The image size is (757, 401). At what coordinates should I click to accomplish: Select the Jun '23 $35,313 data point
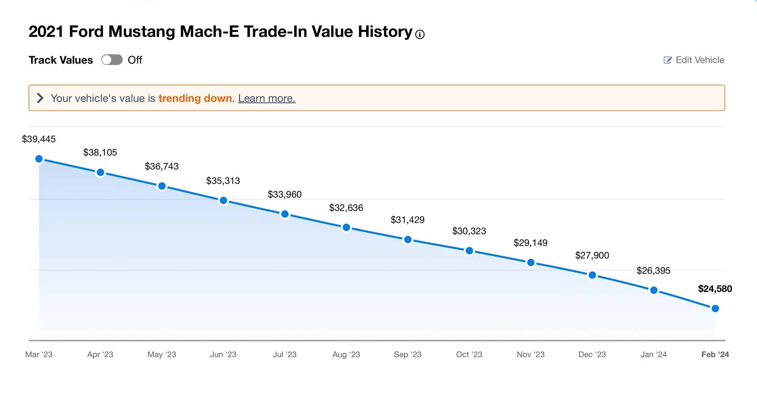point(223,200)
